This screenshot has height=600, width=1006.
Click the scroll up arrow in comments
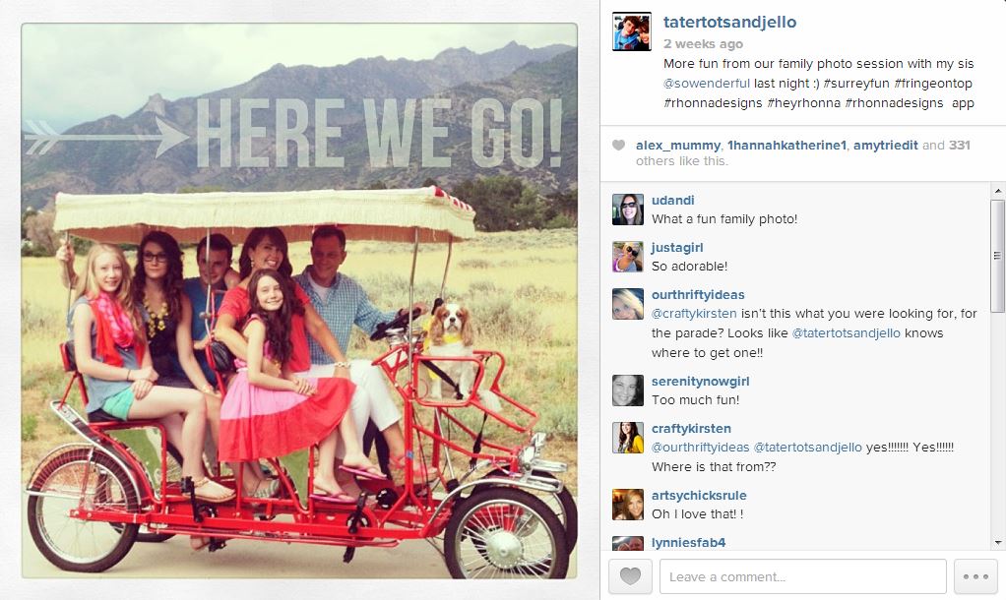click(x=998, y=191)
